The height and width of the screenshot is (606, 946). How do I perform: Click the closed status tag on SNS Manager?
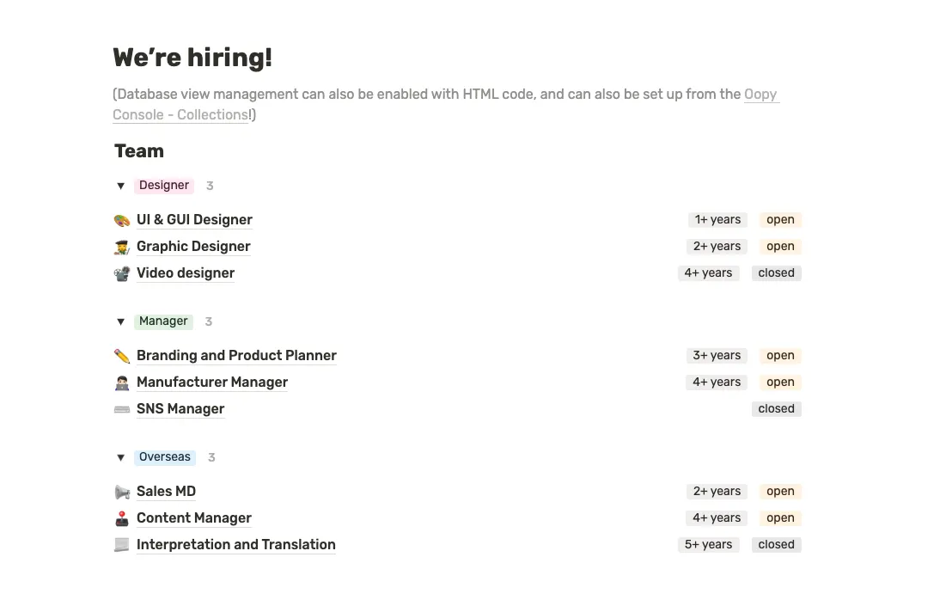click(776, 409)
